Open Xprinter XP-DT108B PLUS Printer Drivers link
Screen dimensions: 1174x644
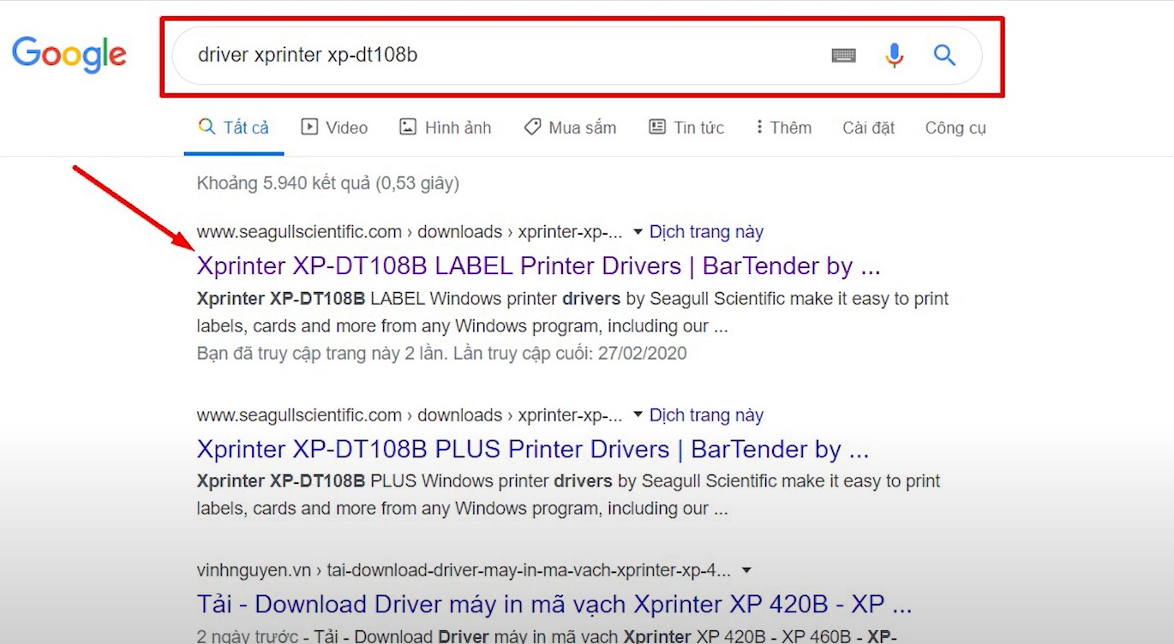[x=532, y=450]
